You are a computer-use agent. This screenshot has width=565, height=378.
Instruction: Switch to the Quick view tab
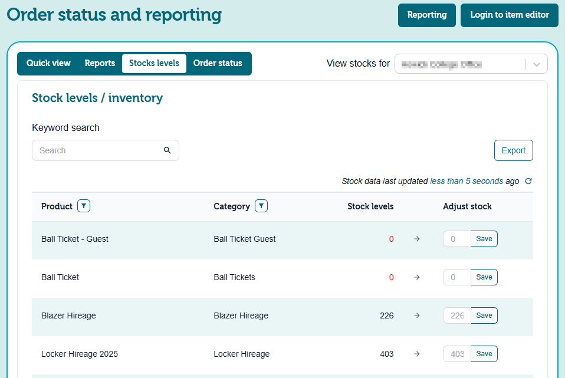click(x=48, y=63)
